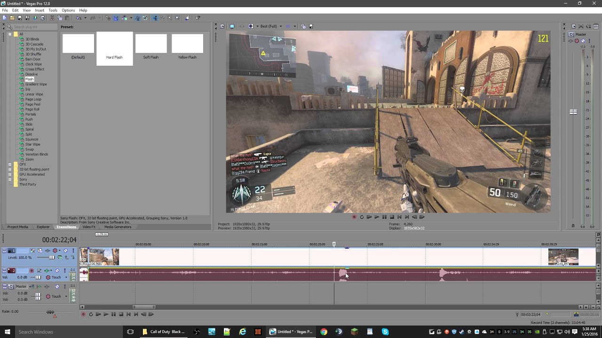Click the Paste clipboard icon in toolbar
Viewport: 602px width, 338px height.
[67, 18]
